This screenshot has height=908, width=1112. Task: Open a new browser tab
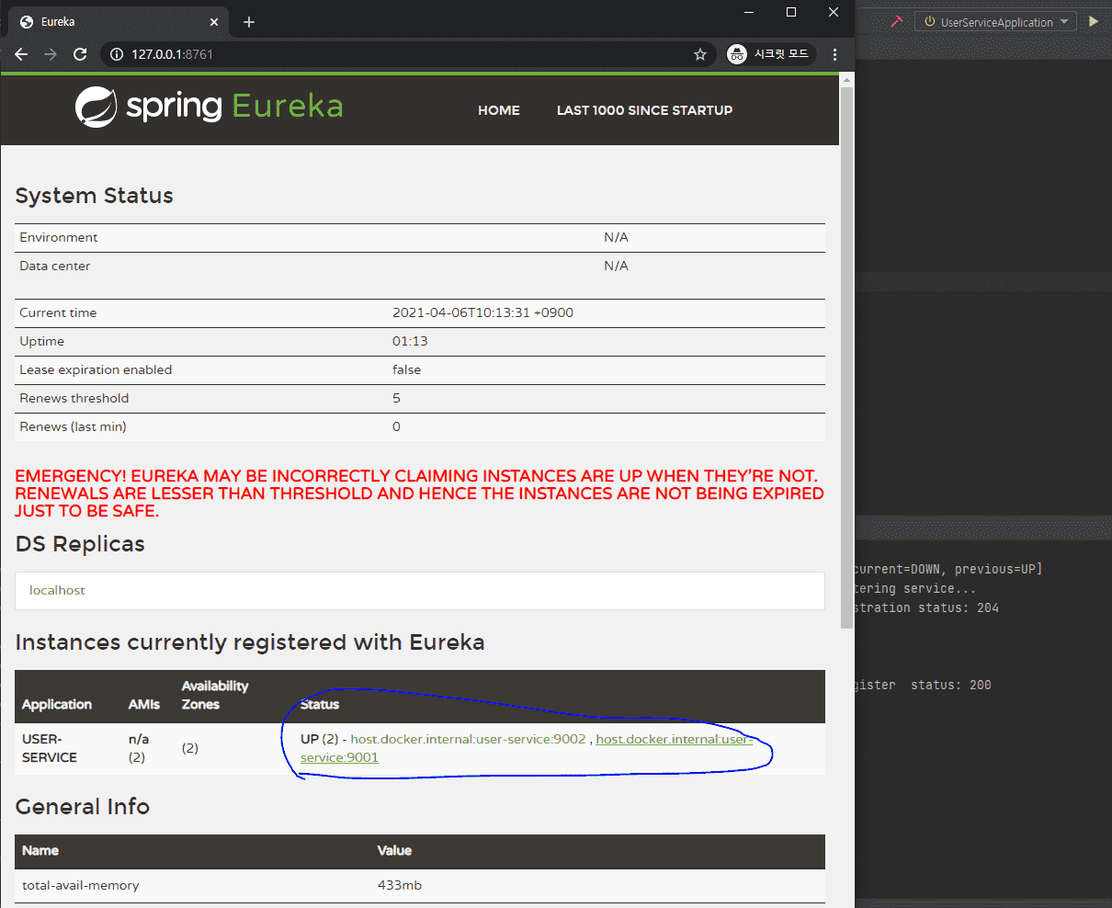click(x=249, y=22)
